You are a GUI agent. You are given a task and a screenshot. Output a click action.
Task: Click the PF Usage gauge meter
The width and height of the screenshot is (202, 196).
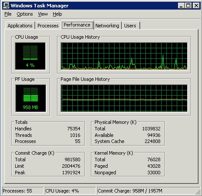click(x=30, y=98)
